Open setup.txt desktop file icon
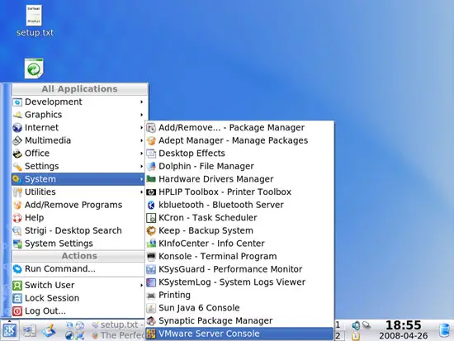Viewport: 454px width, 341px height. click(34, 15)
